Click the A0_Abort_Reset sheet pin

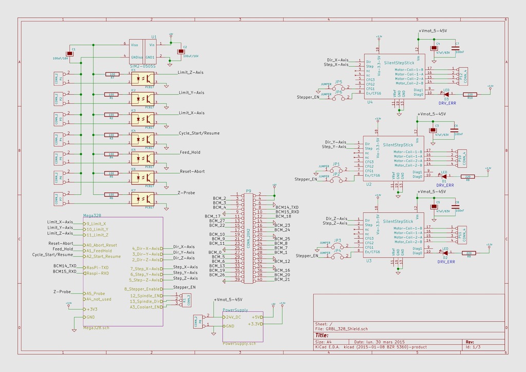(x=100, y=245)
